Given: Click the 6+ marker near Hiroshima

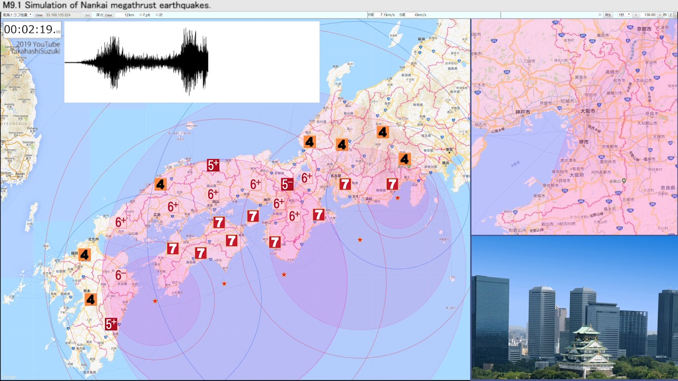Looking at the screenshot, I should coord(173,207).
